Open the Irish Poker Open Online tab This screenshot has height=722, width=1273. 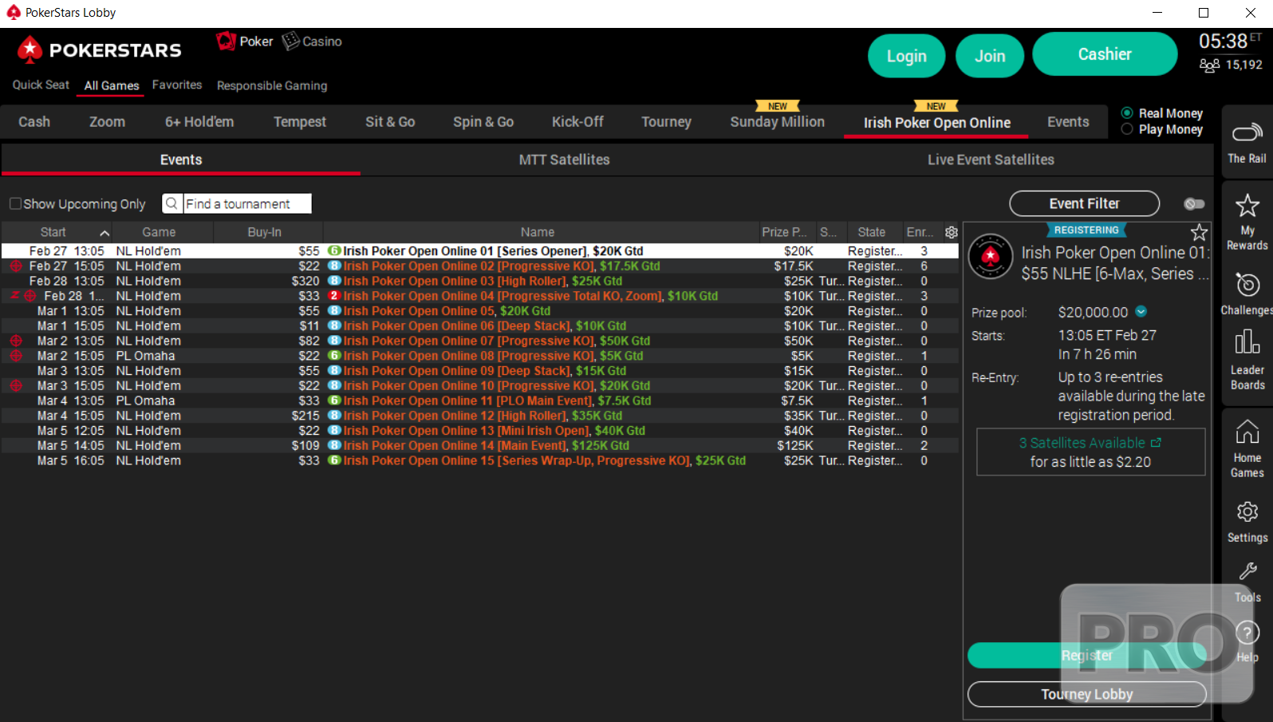937,122
